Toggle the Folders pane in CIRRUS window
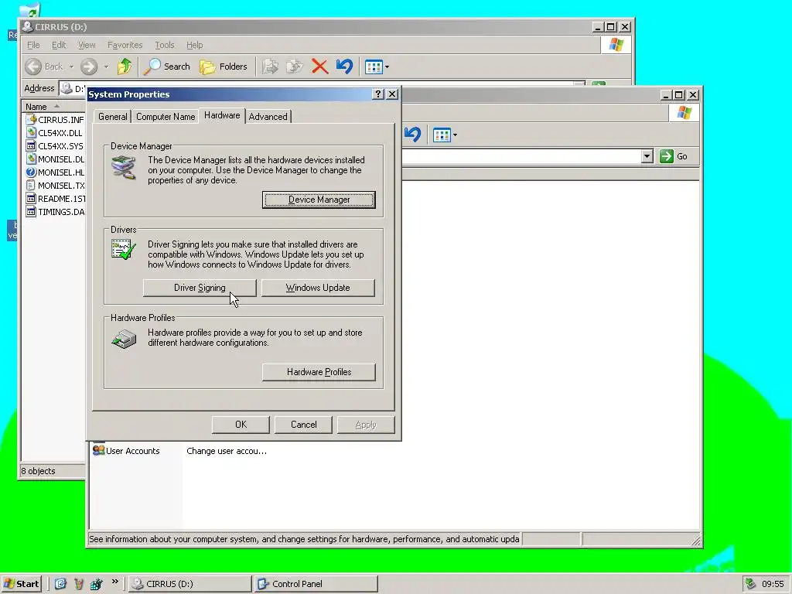The height and width of the screenshot is (594, 792). 224,67
